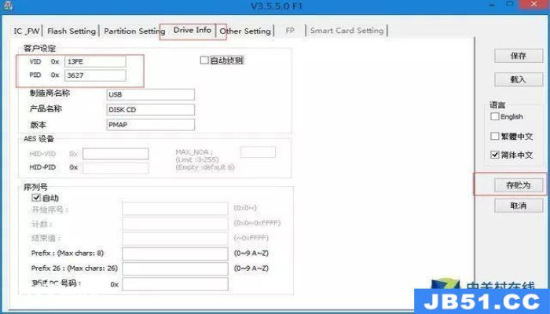
Task: Open the Smart Card Setting tab
Action: tap(347, 31)
